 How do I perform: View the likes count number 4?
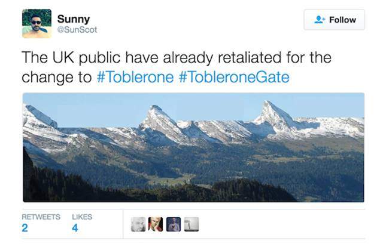click(75, 228)
